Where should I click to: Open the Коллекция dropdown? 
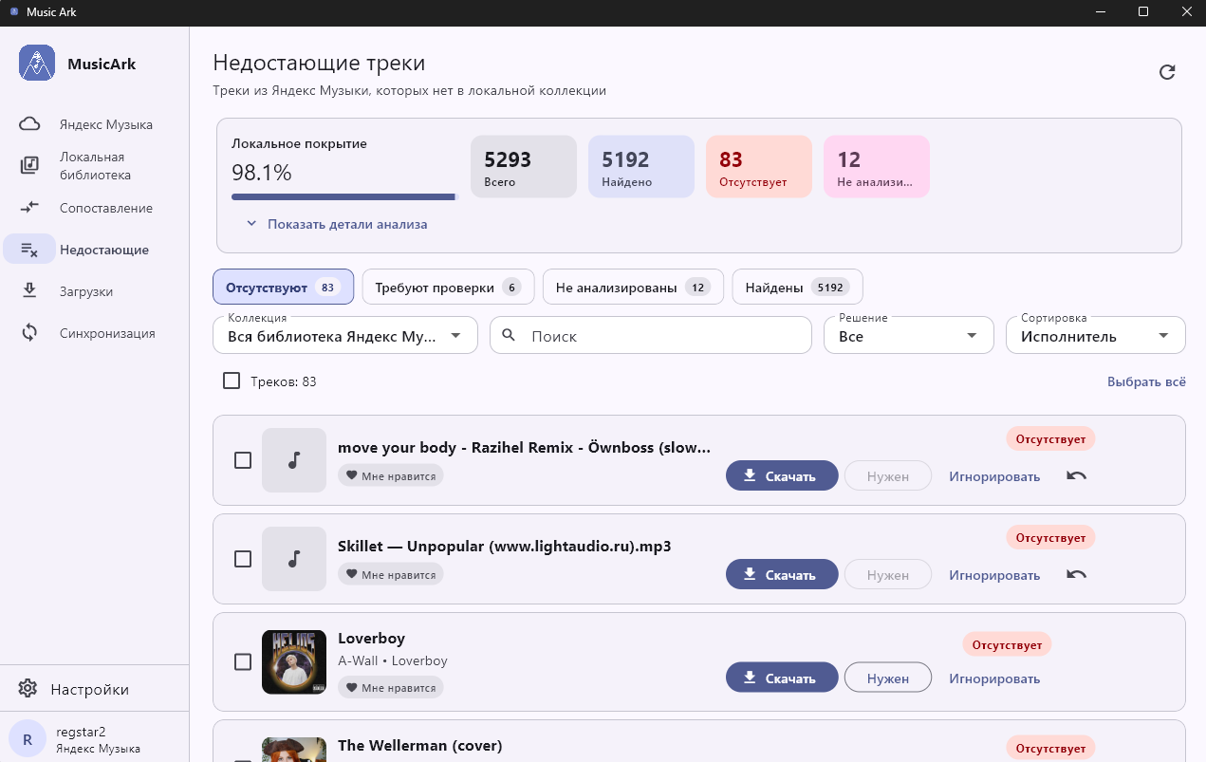[x=345, y=335]
